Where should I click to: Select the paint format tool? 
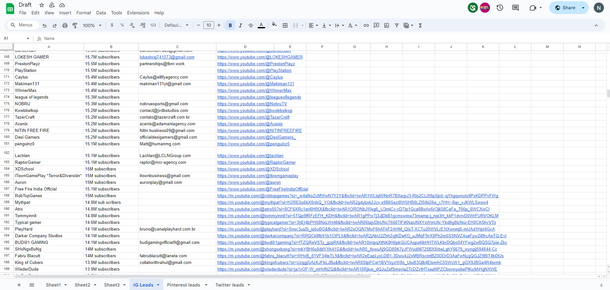75,25
